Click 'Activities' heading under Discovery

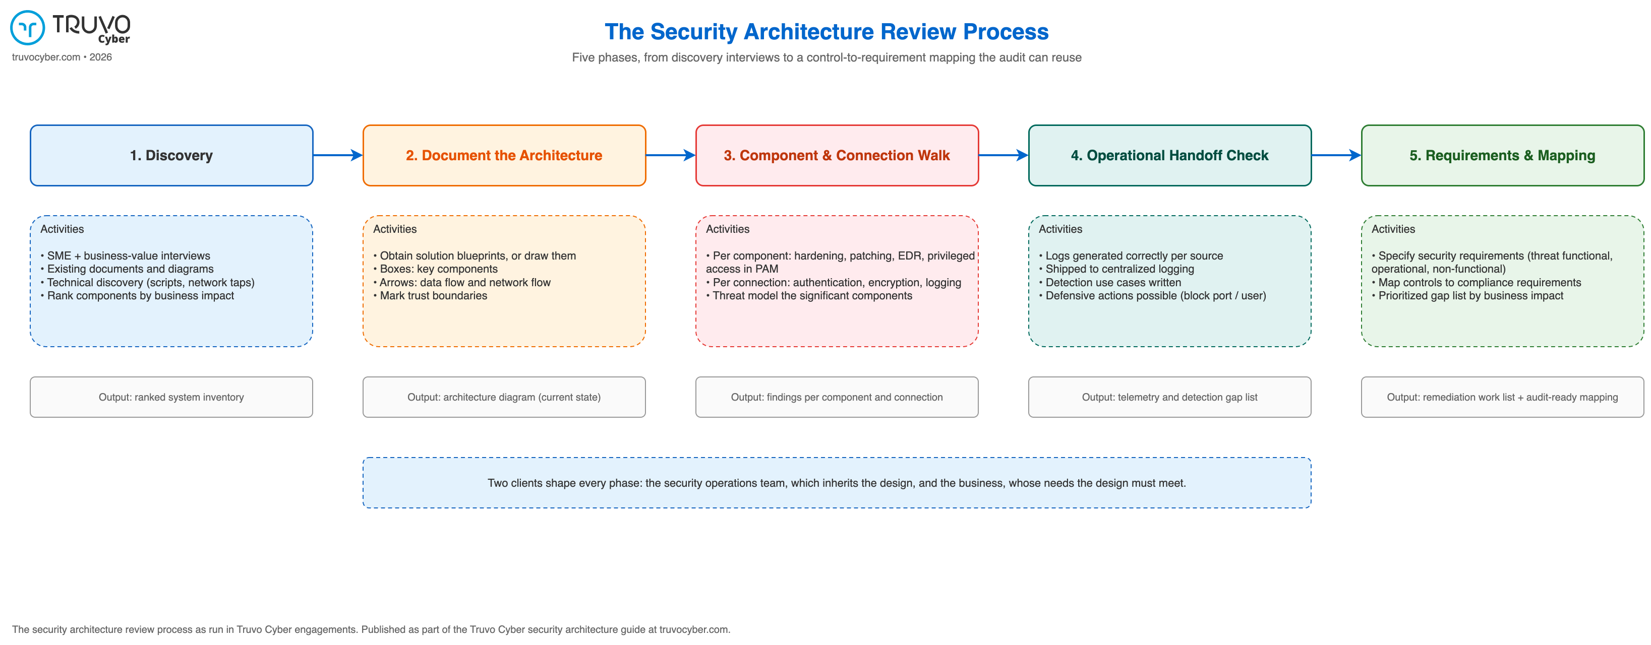(62, 229)
